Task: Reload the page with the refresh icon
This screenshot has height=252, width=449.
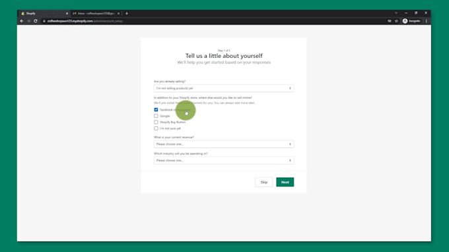Action: (36, 21)
